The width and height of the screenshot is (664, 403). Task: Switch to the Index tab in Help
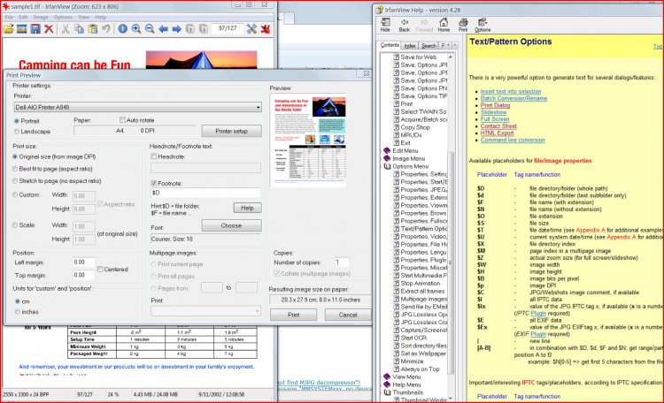pos(410,46)
